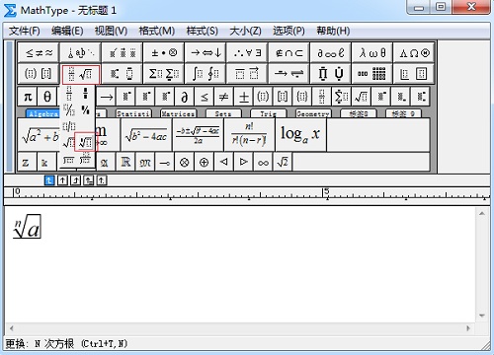
Task: Open the integral templates palette
Action: click(206, 74)
